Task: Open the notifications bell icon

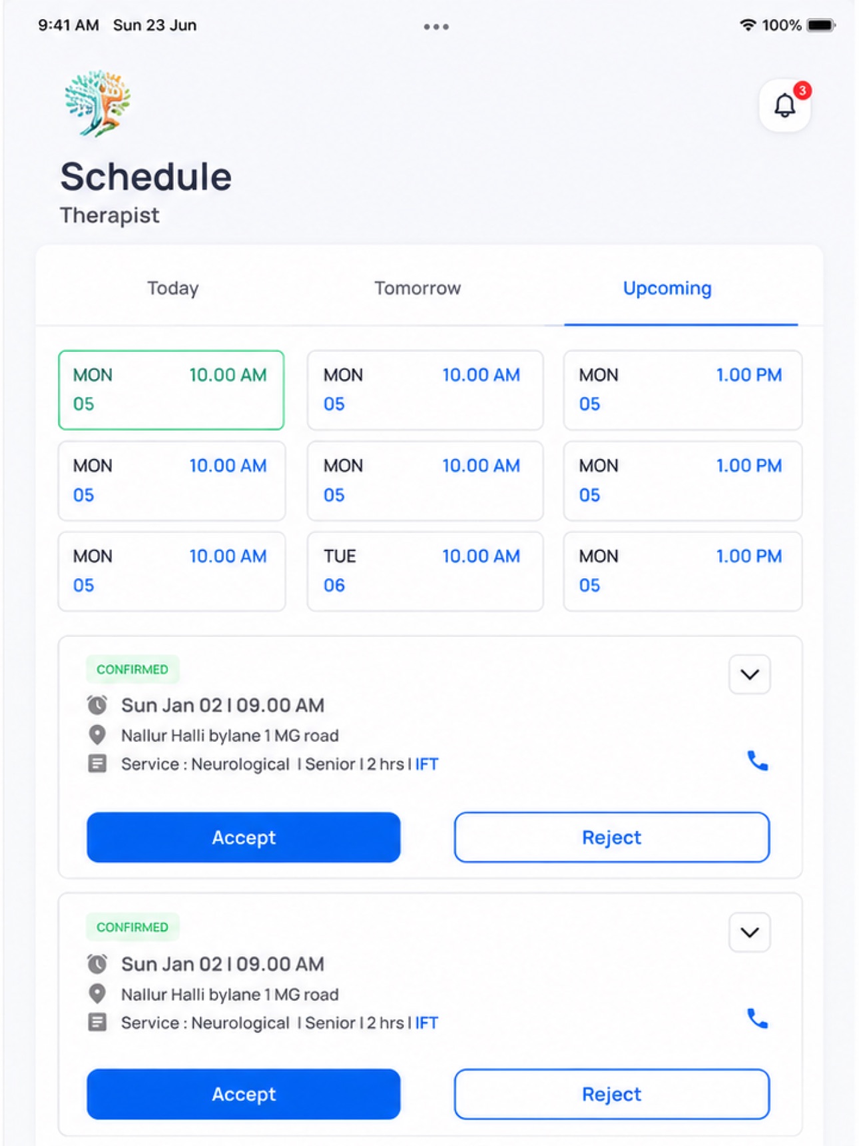Action: [x=784, y=105]
